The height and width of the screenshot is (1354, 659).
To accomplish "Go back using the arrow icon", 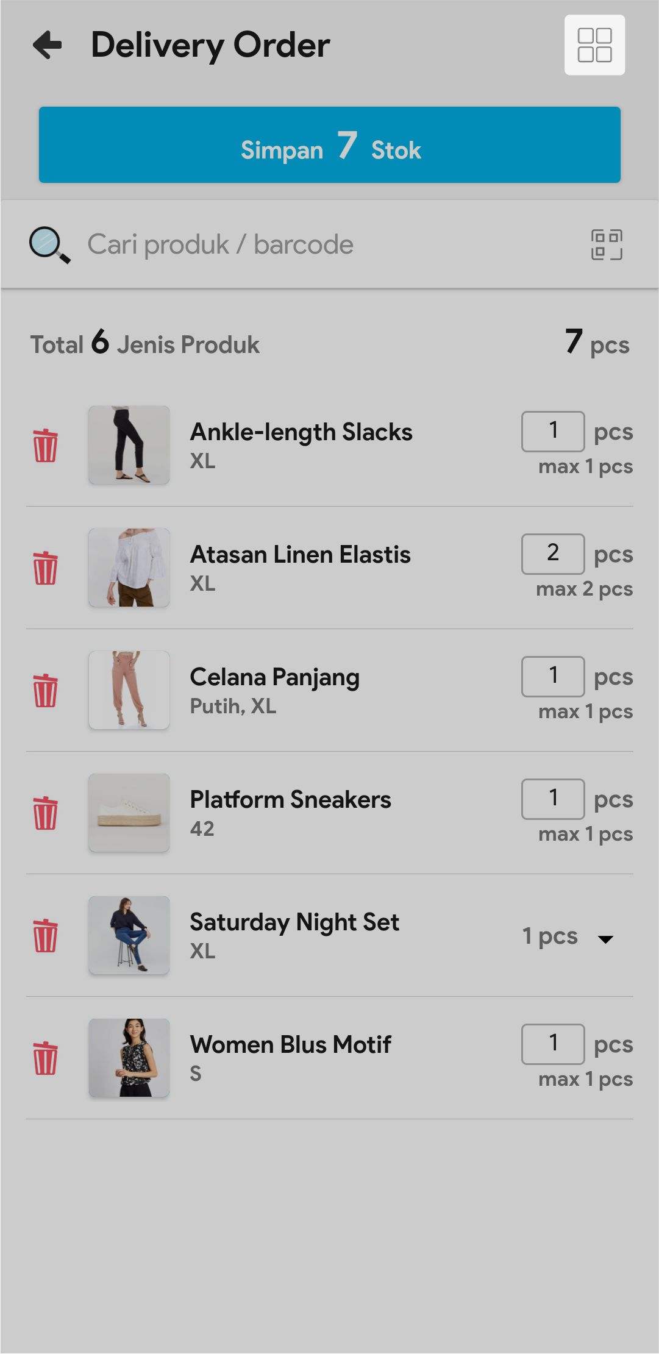I will click(x=48, y=45).
